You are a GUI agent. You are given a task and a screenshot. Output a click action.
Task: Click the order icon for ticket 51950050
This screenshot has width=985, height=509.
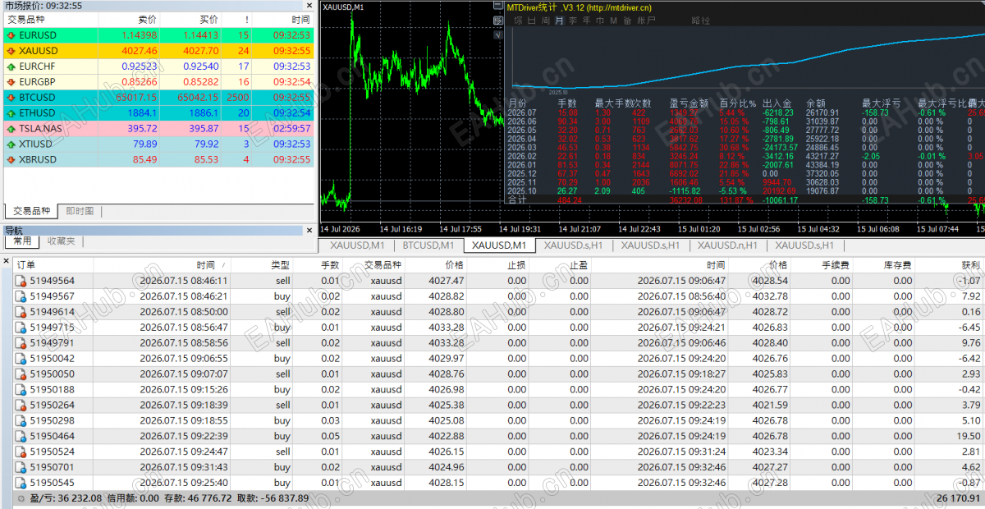[x=21, y=374]
